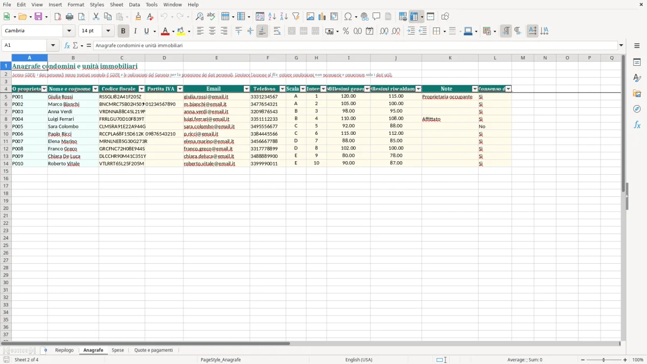Open Find & Replace
The width and height of the screenshot is (647, 364).
pyautogui.click(x=199, y=17)
